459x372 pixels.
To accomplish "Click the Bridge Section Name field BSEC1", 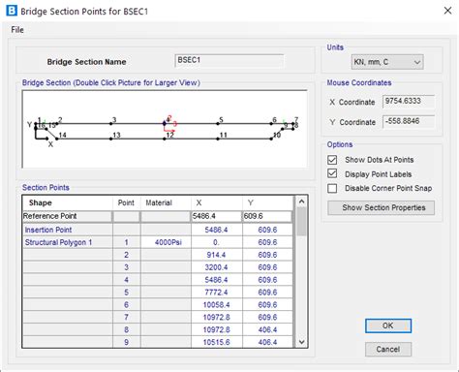I will [x=229, y=60].
